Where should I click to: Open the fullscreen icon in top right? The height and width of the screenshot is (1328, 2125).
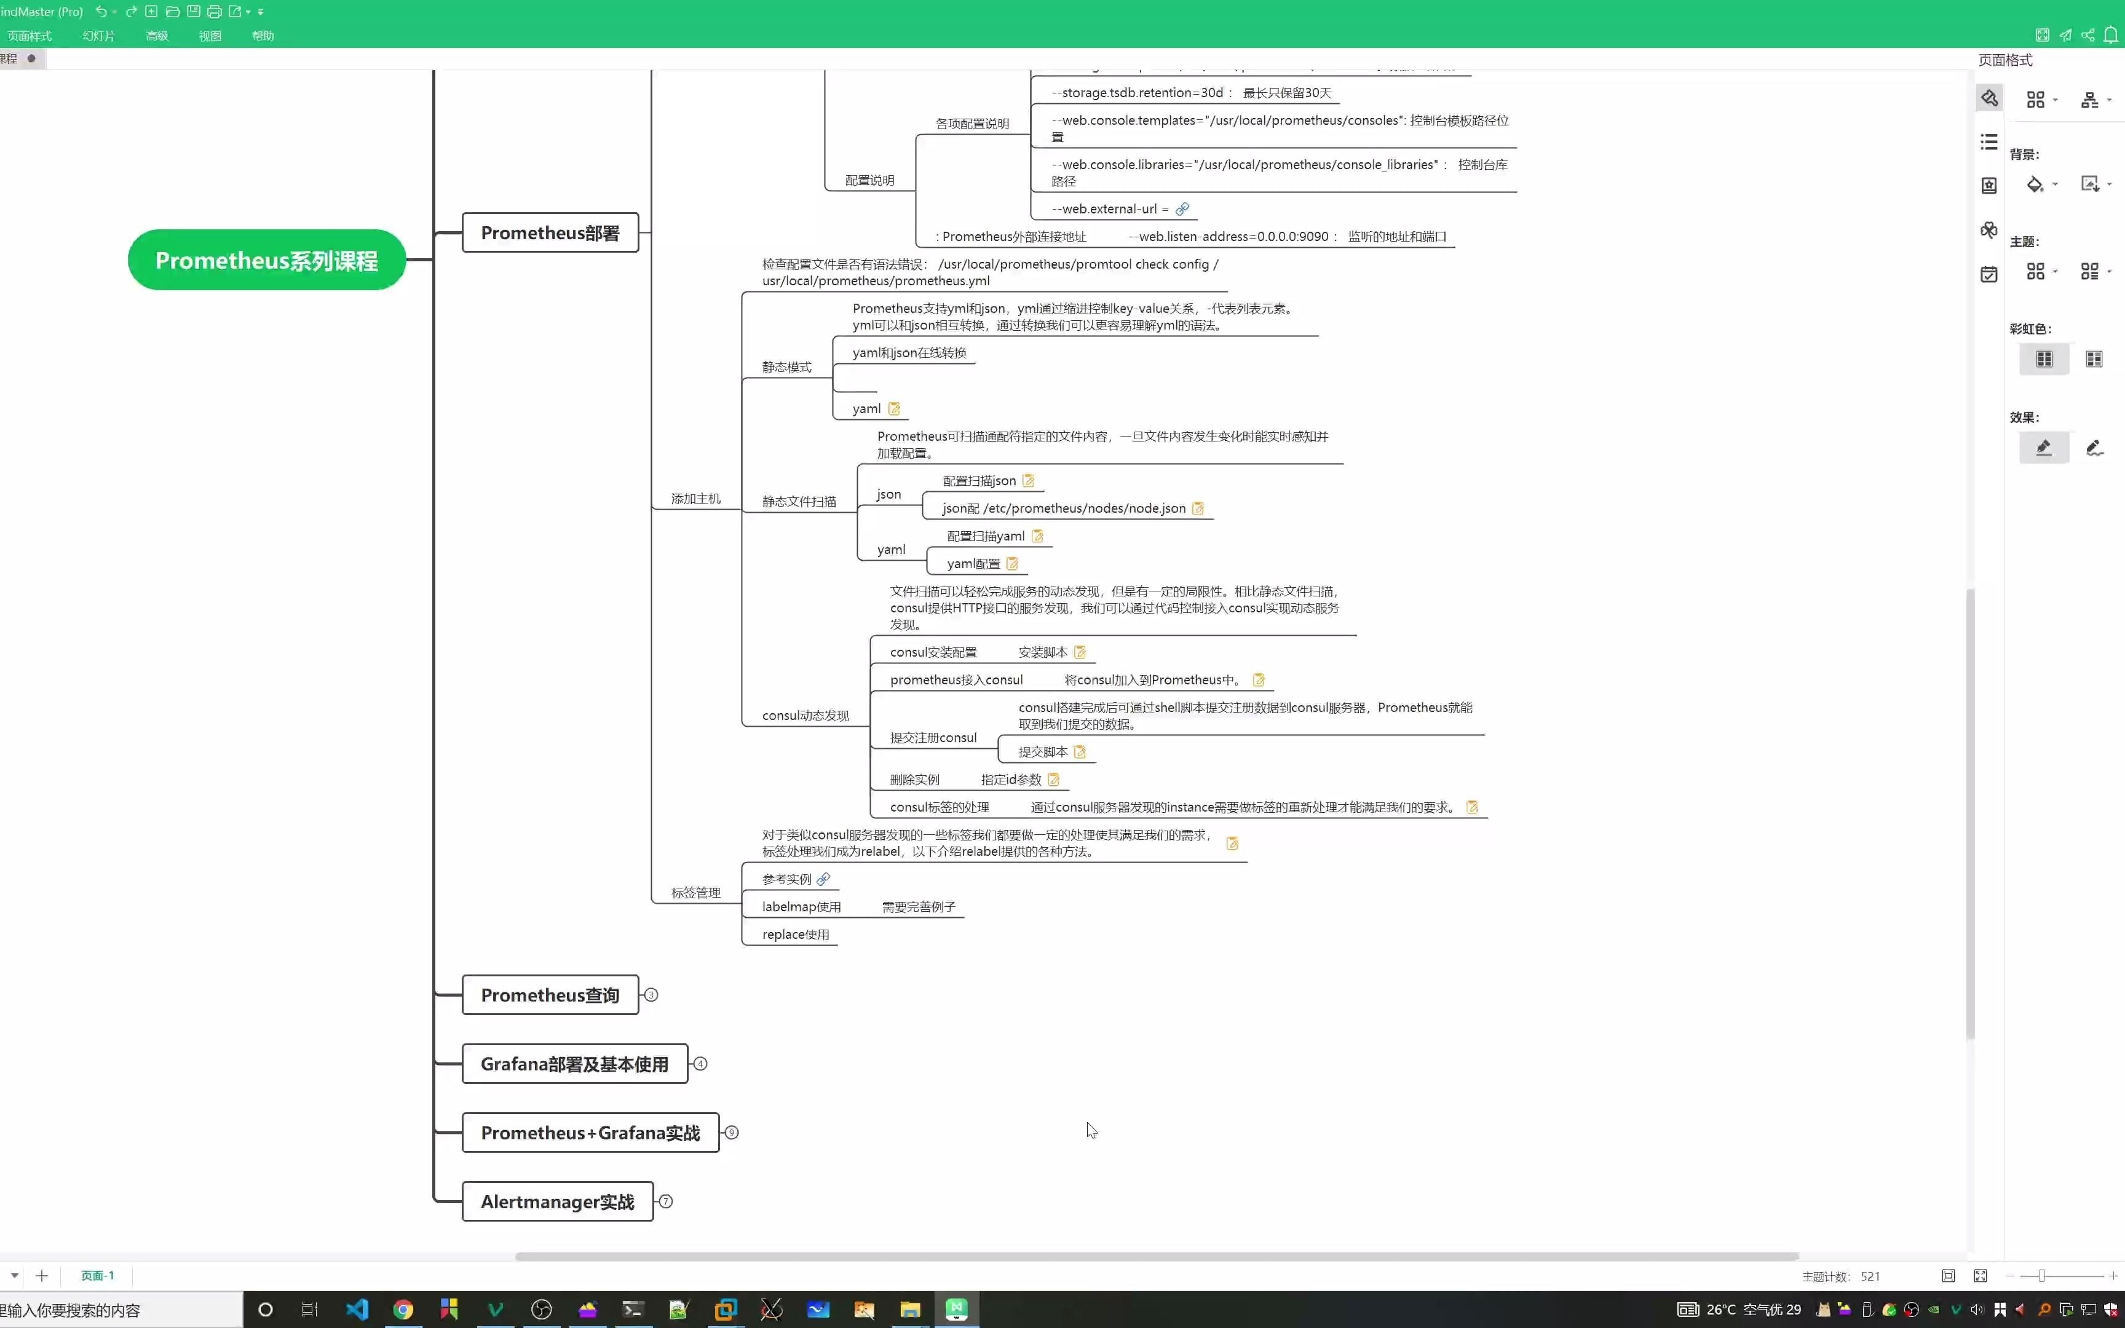tap(2043, 35)
